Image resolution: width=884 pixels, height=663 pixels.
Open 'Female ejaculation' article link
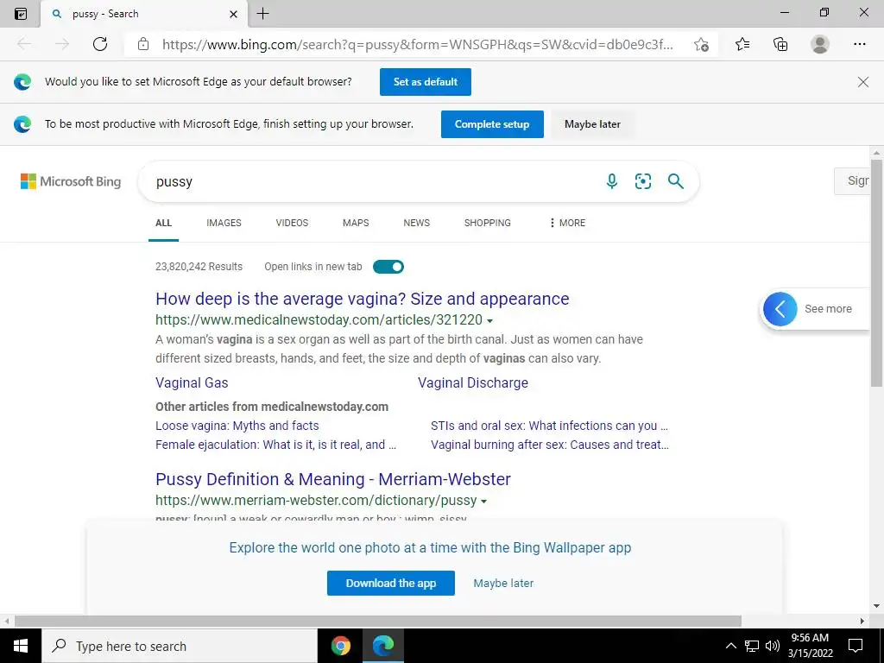[x=275, y=445]
